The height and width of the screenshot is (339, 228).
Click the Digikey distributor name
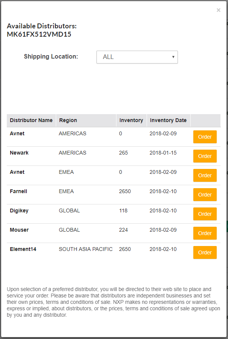(x=19, y=211)
